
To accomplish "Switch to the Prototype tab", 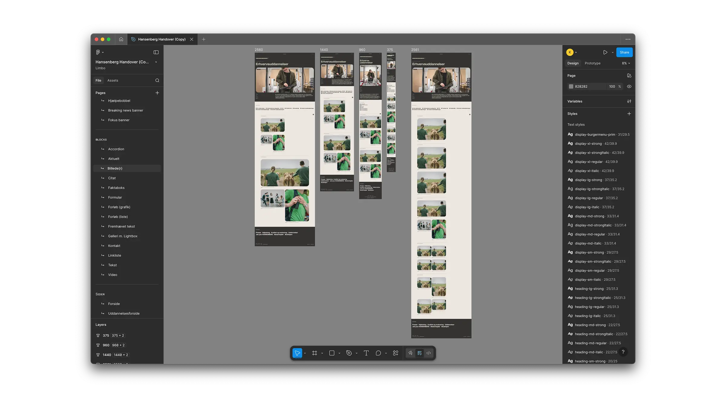I will (x=592, y=63).
